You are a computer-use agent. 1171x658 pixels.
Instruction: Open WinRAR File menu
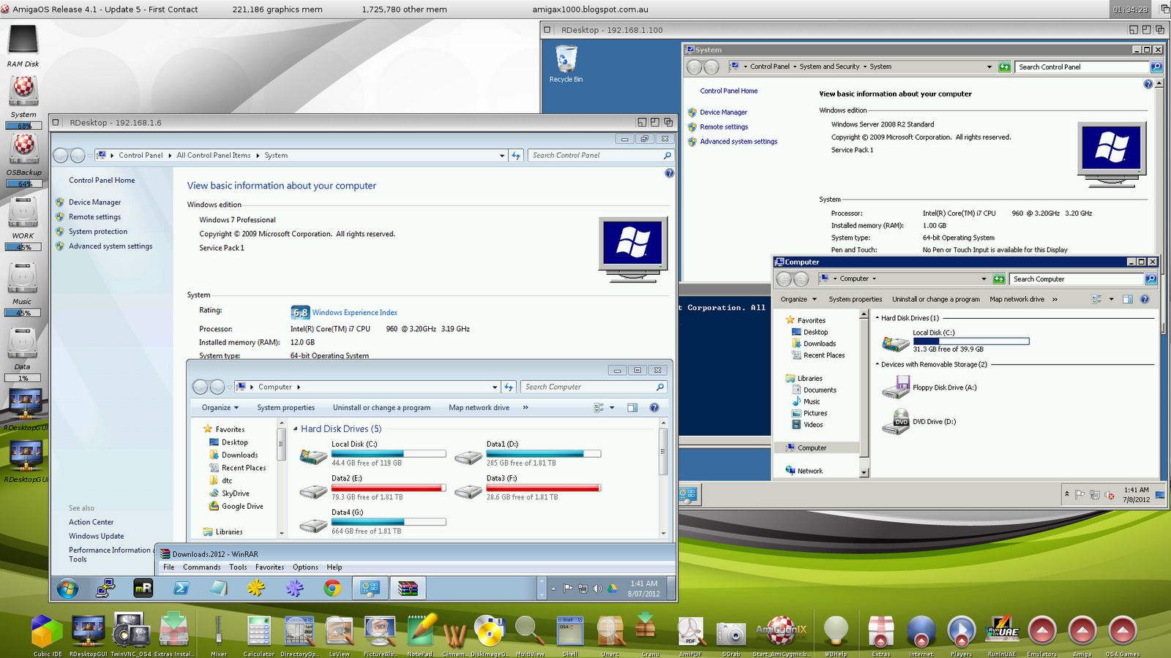pyautogui.click(x=169, y=567)
